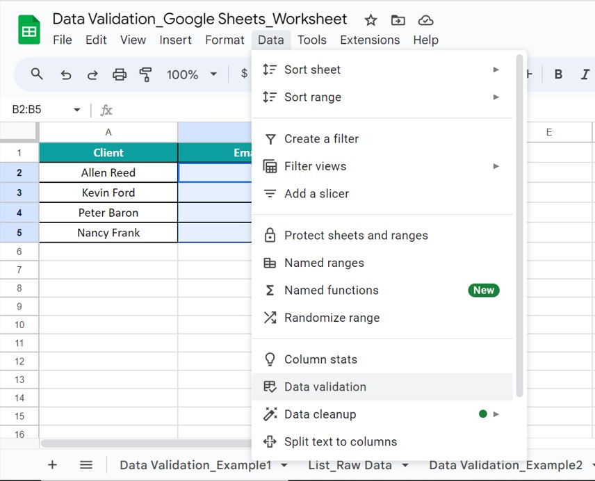Image resolution: width=595 pixels, height=481 pixels.
Task: Click the select-all corner box
Action: [19, 131]
